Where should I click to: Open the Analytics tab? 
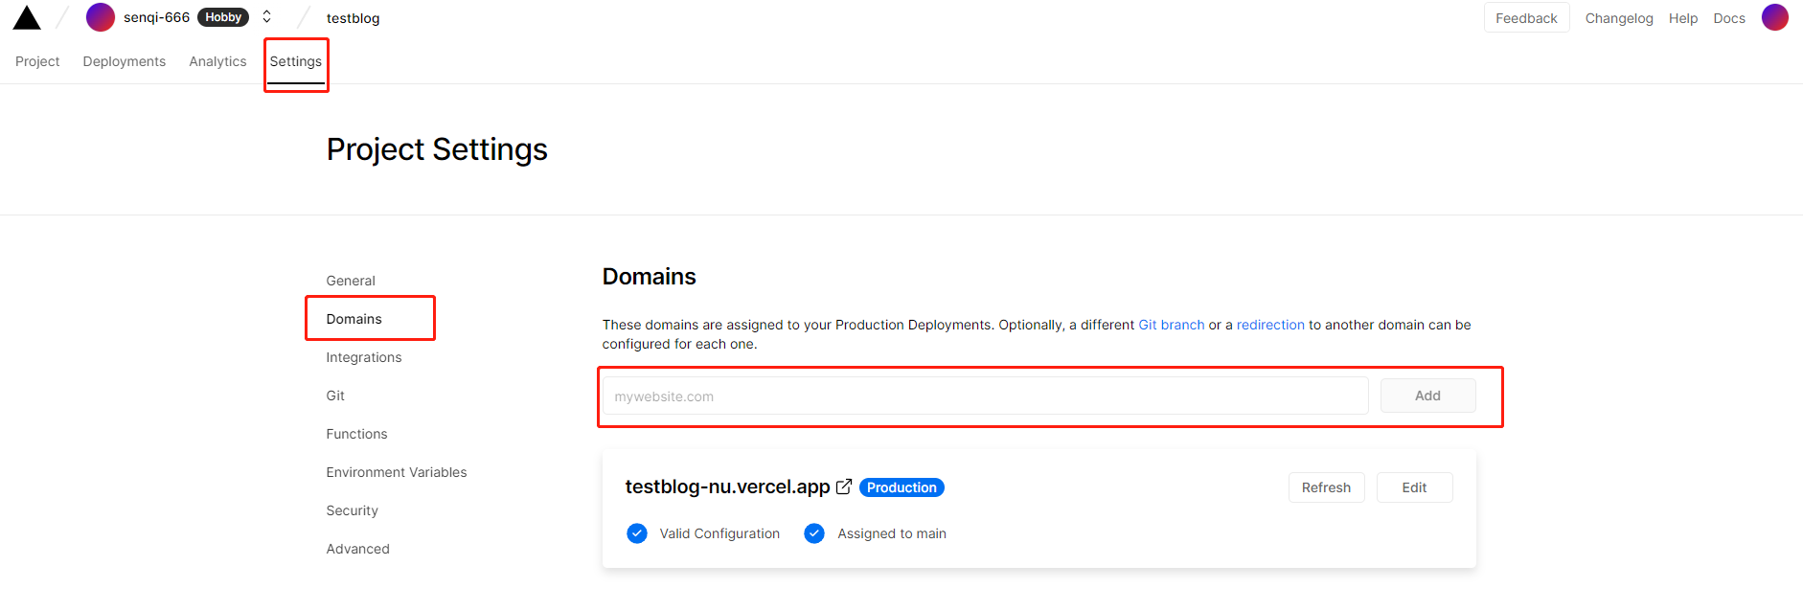217,61
